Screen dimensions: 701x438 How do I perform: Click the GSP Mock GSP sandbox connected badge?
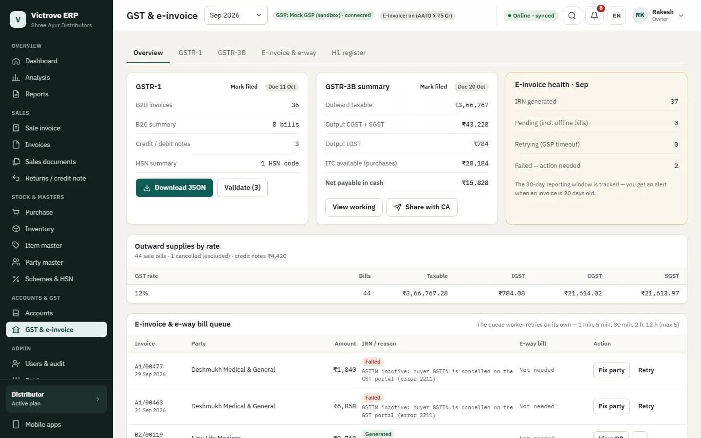323,15
